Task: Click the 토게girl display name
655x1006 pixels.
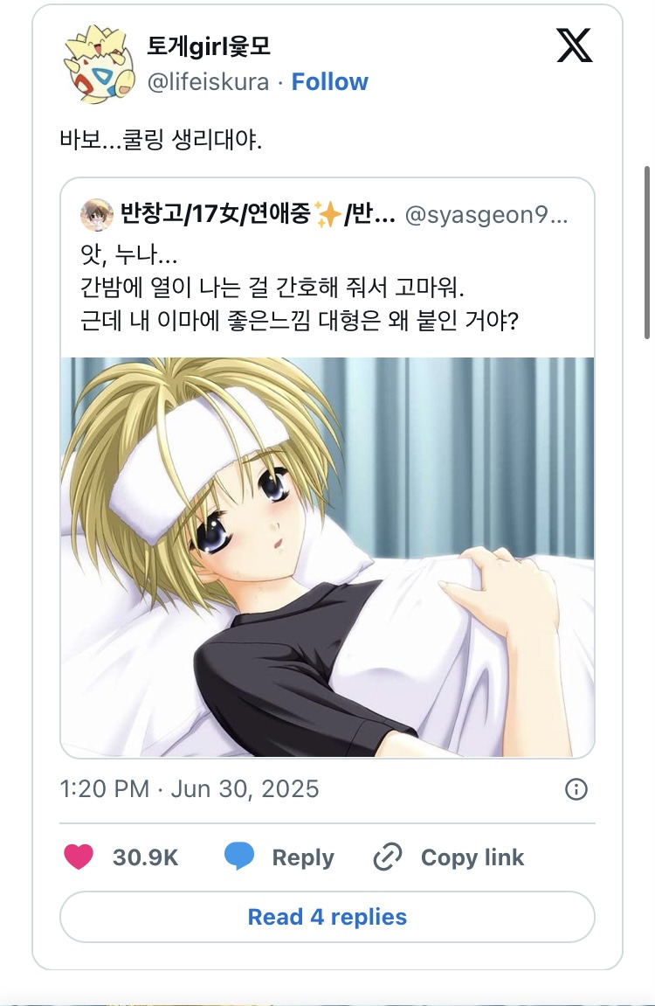Action: tap(209, 46)
